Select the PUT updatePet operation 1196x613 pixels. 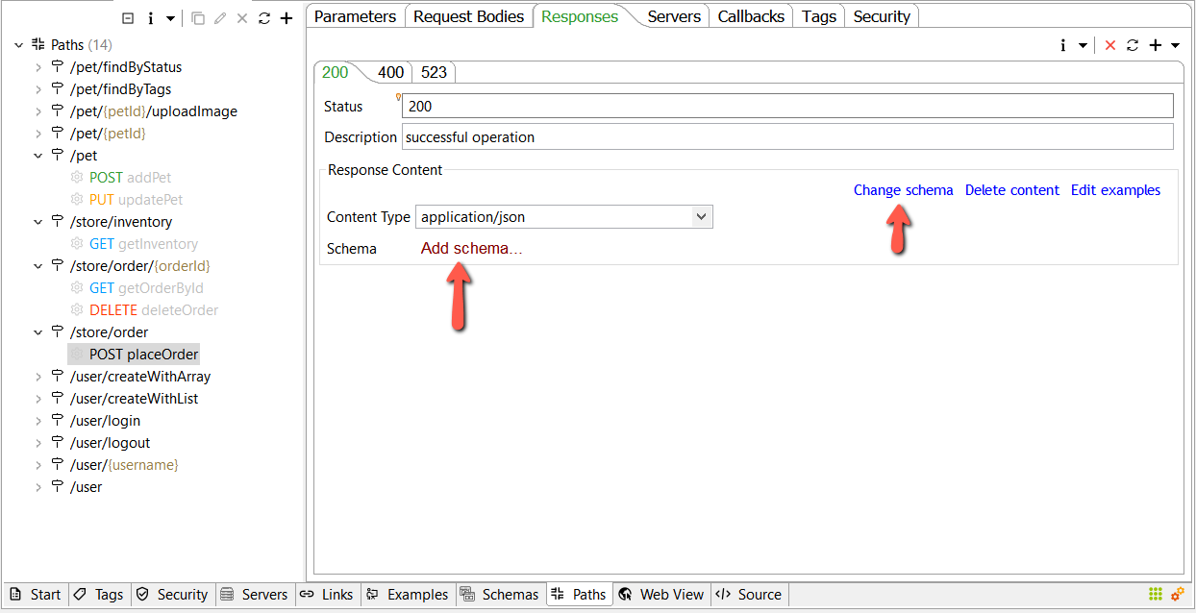pyautogui.click(x=136, y=200)
